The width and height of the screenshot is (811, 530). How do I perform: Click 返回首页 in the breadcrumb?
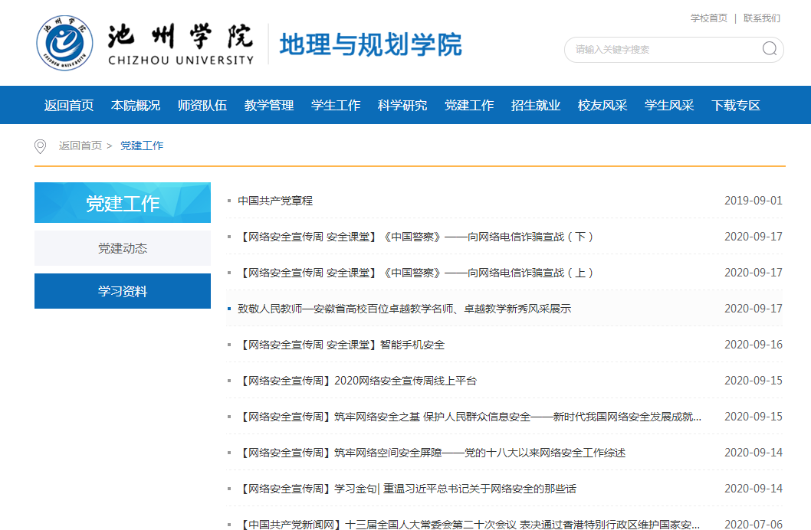point(80,146)
